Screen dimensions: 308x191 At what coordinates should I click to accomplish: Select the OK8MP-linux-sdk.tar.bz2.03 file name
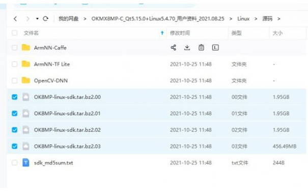[67, 146]
